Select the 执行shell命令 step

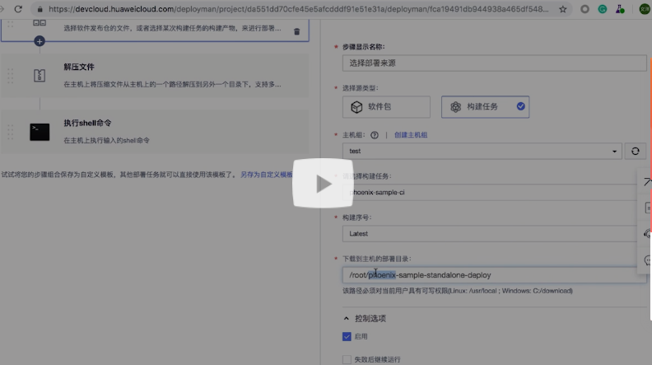pyautogui.click(x=155, y=132)
